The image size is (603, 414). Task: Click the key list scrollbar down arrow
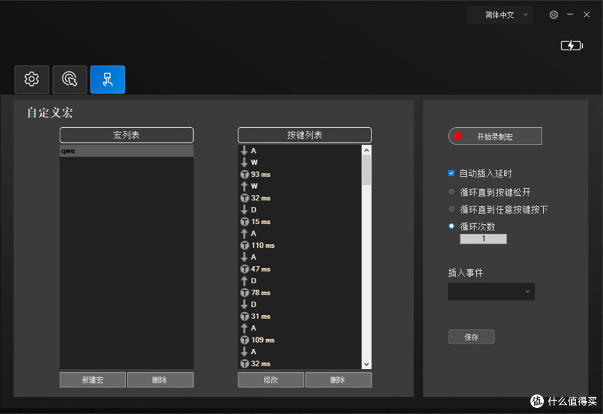366,364
